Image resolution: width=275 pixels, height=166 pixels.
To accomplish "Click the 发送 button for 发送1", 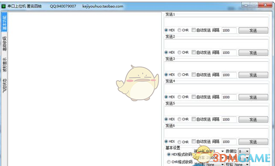I will (x=253, y=30).
